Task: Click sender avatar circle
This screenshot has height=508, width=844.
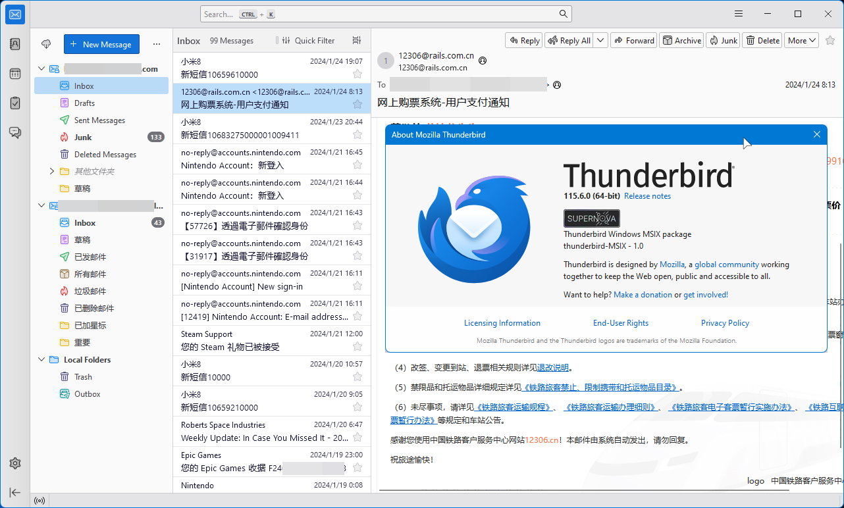Action: 386,61
